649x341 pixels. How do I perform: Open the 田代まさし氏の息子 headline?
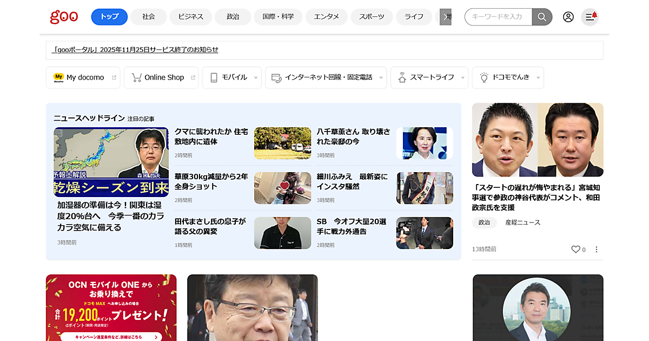tap(210, 226)
